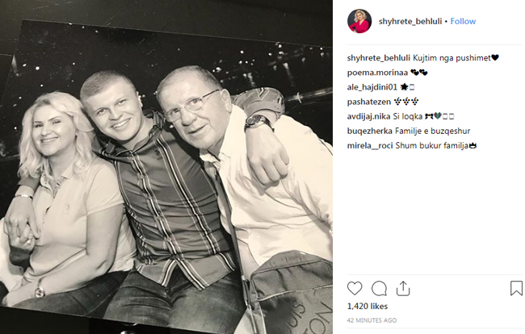Open the 42 minutes ago timestamp

[x=372, y=320]
